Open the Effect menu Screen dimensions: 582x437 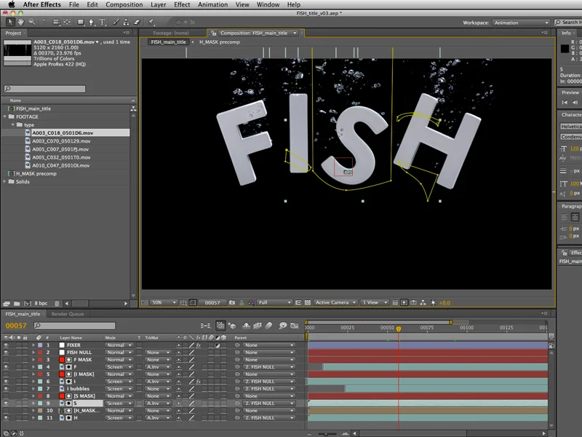[x=182, y=4]
